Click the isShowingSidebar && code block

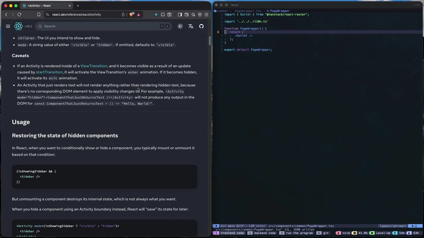pos(105,177)
